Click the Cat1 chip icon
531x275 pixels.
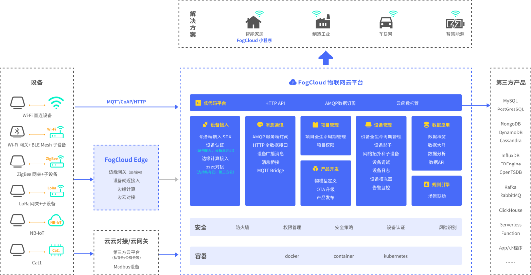click(56, 250)
